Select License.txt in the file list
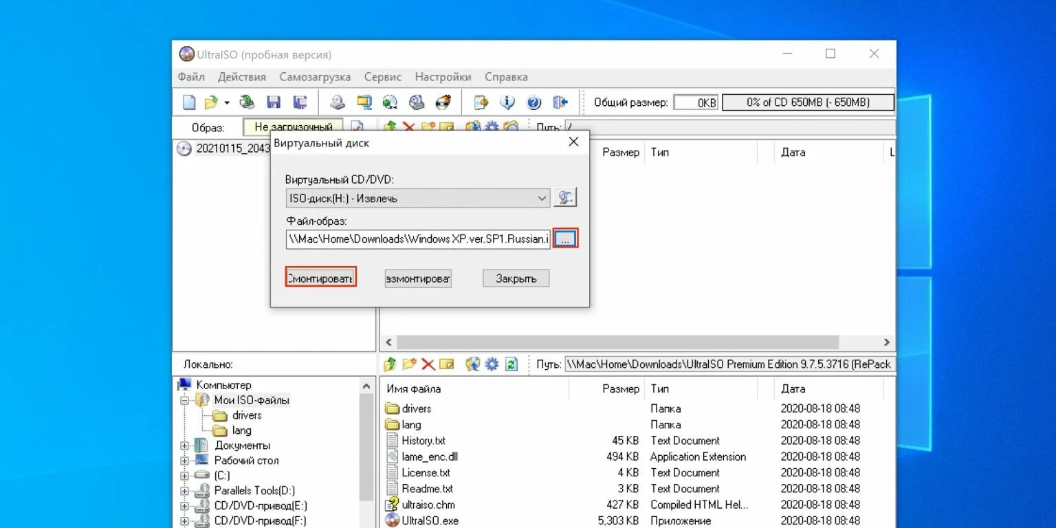Viewport: 1056px width, 528px height. [426, 473]
